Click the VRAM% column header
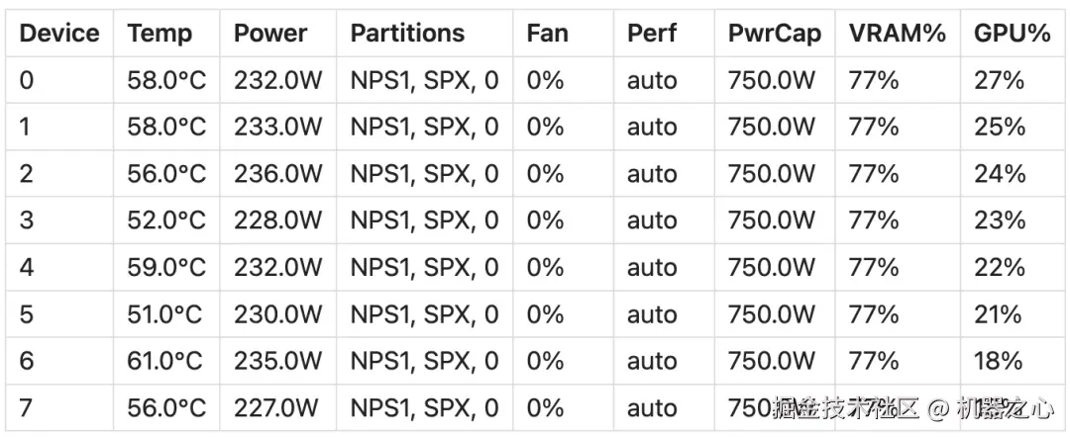 pyautogui.click(x=897, y=34)
